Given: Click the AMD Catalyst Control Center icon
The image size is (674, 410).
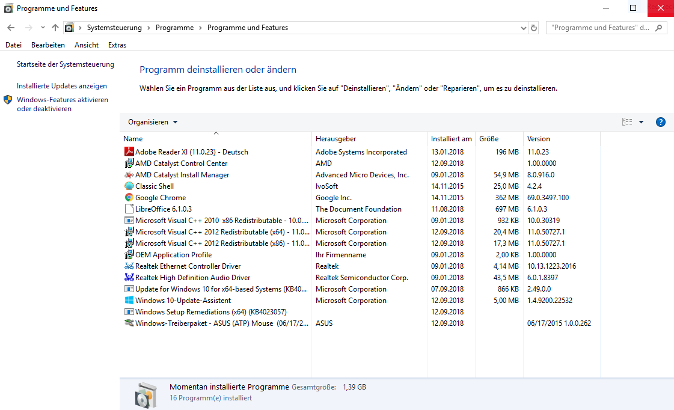Looking at the screenshot, I should [129, 164].
